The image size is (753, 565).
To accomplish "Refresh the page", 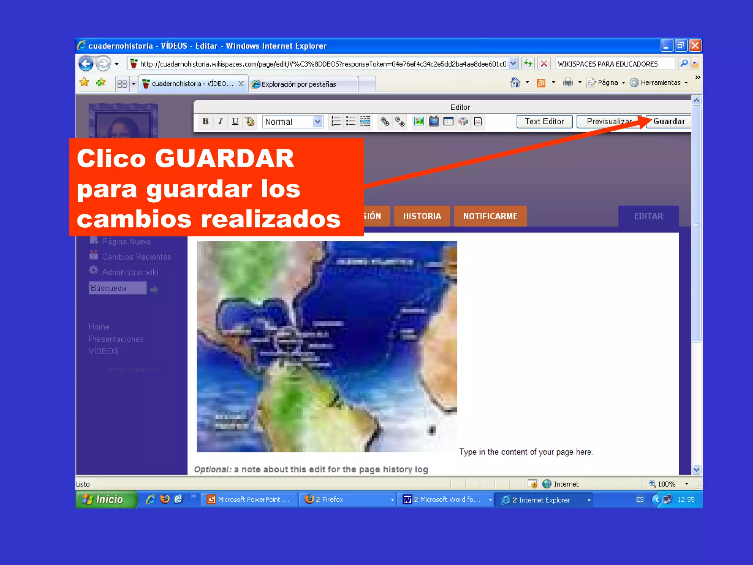I will tap(528, 64).
